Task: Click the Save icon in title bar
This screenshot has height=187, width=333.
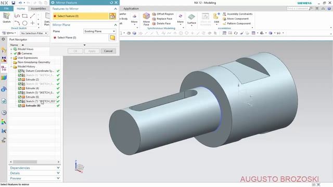Action: [14, 3]
